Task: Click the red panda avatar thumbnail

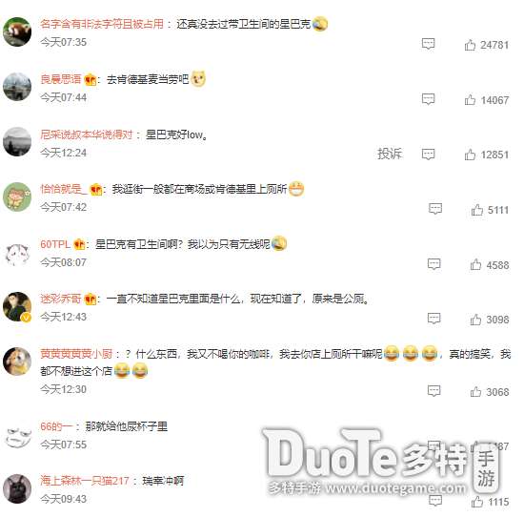Action: pos(17,31)
